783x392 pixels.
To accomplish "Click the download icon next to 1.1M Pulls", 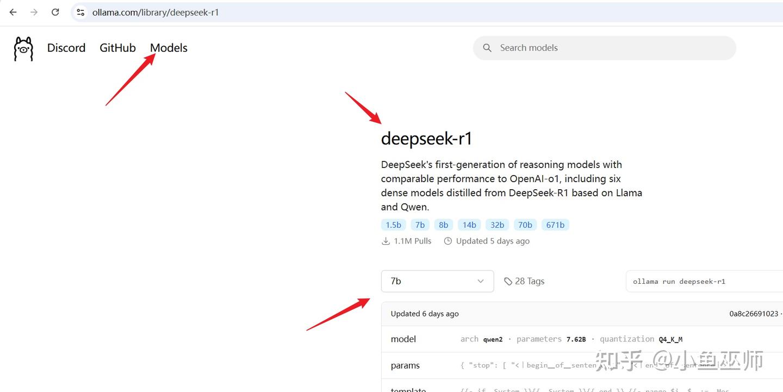I will [386, 241].
